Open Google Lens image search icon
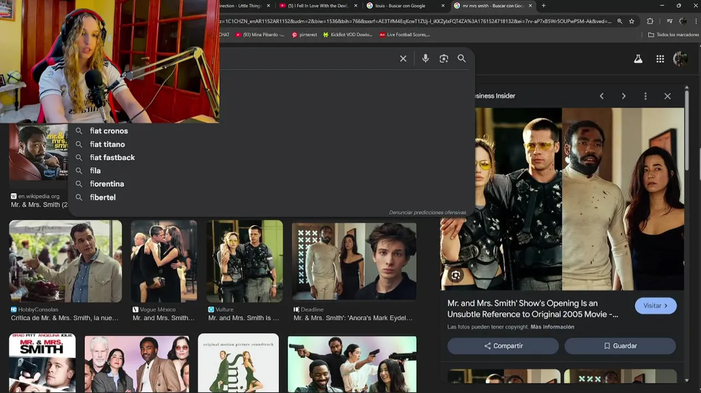 pos(444,58)
